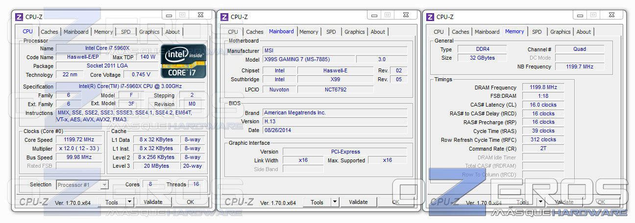Expand Tools dropdown arrow in Memory window
This screenshot has height=223, width=635.
pyautogui.click(x=540, y=202)
